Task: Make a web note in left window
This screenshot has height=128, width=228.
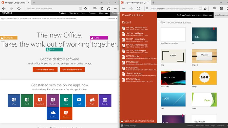Action: pyautogui.click(x=102, y=8)
